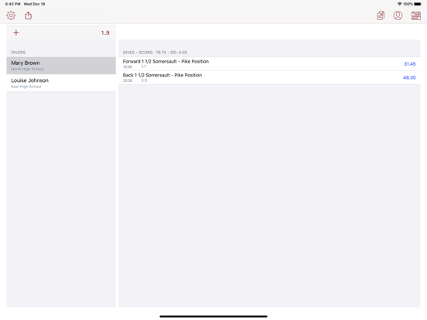Open the calendar meet icon

(416, 15)
